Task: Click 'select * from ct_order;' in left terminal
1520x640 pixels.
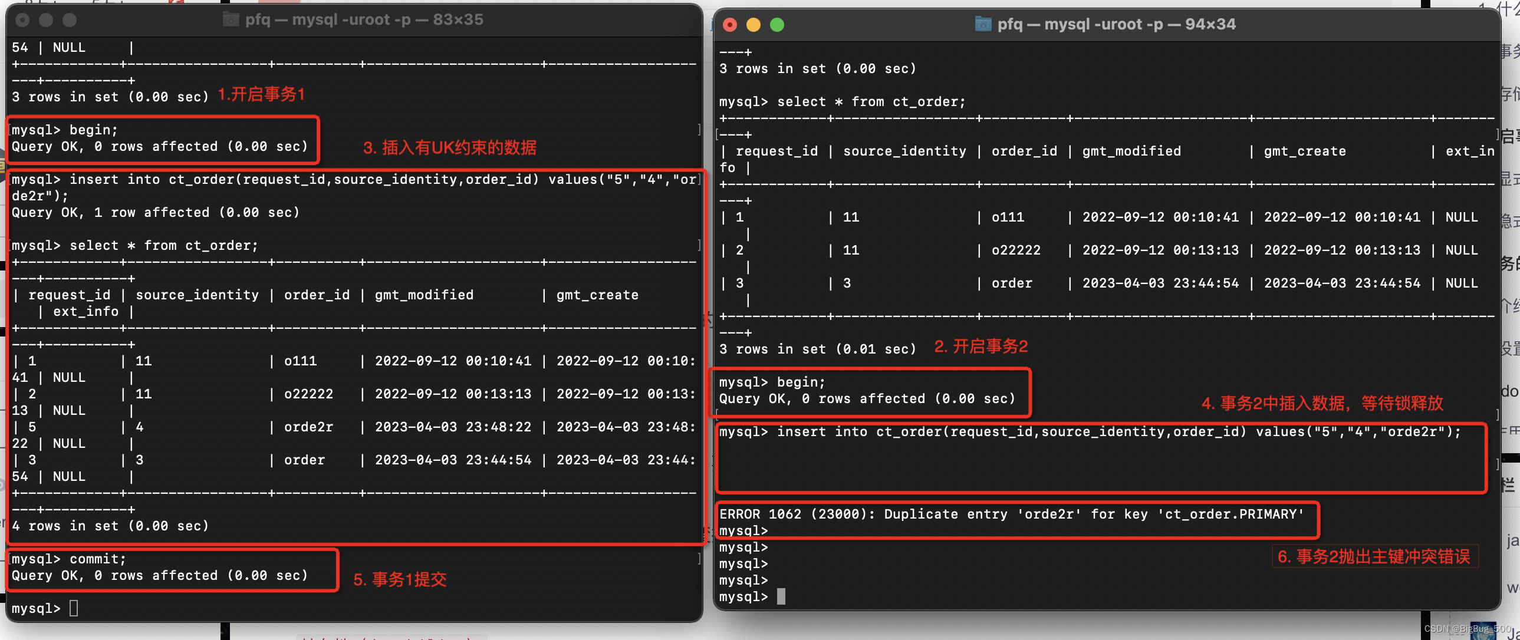Action: [x=164, y=245]
